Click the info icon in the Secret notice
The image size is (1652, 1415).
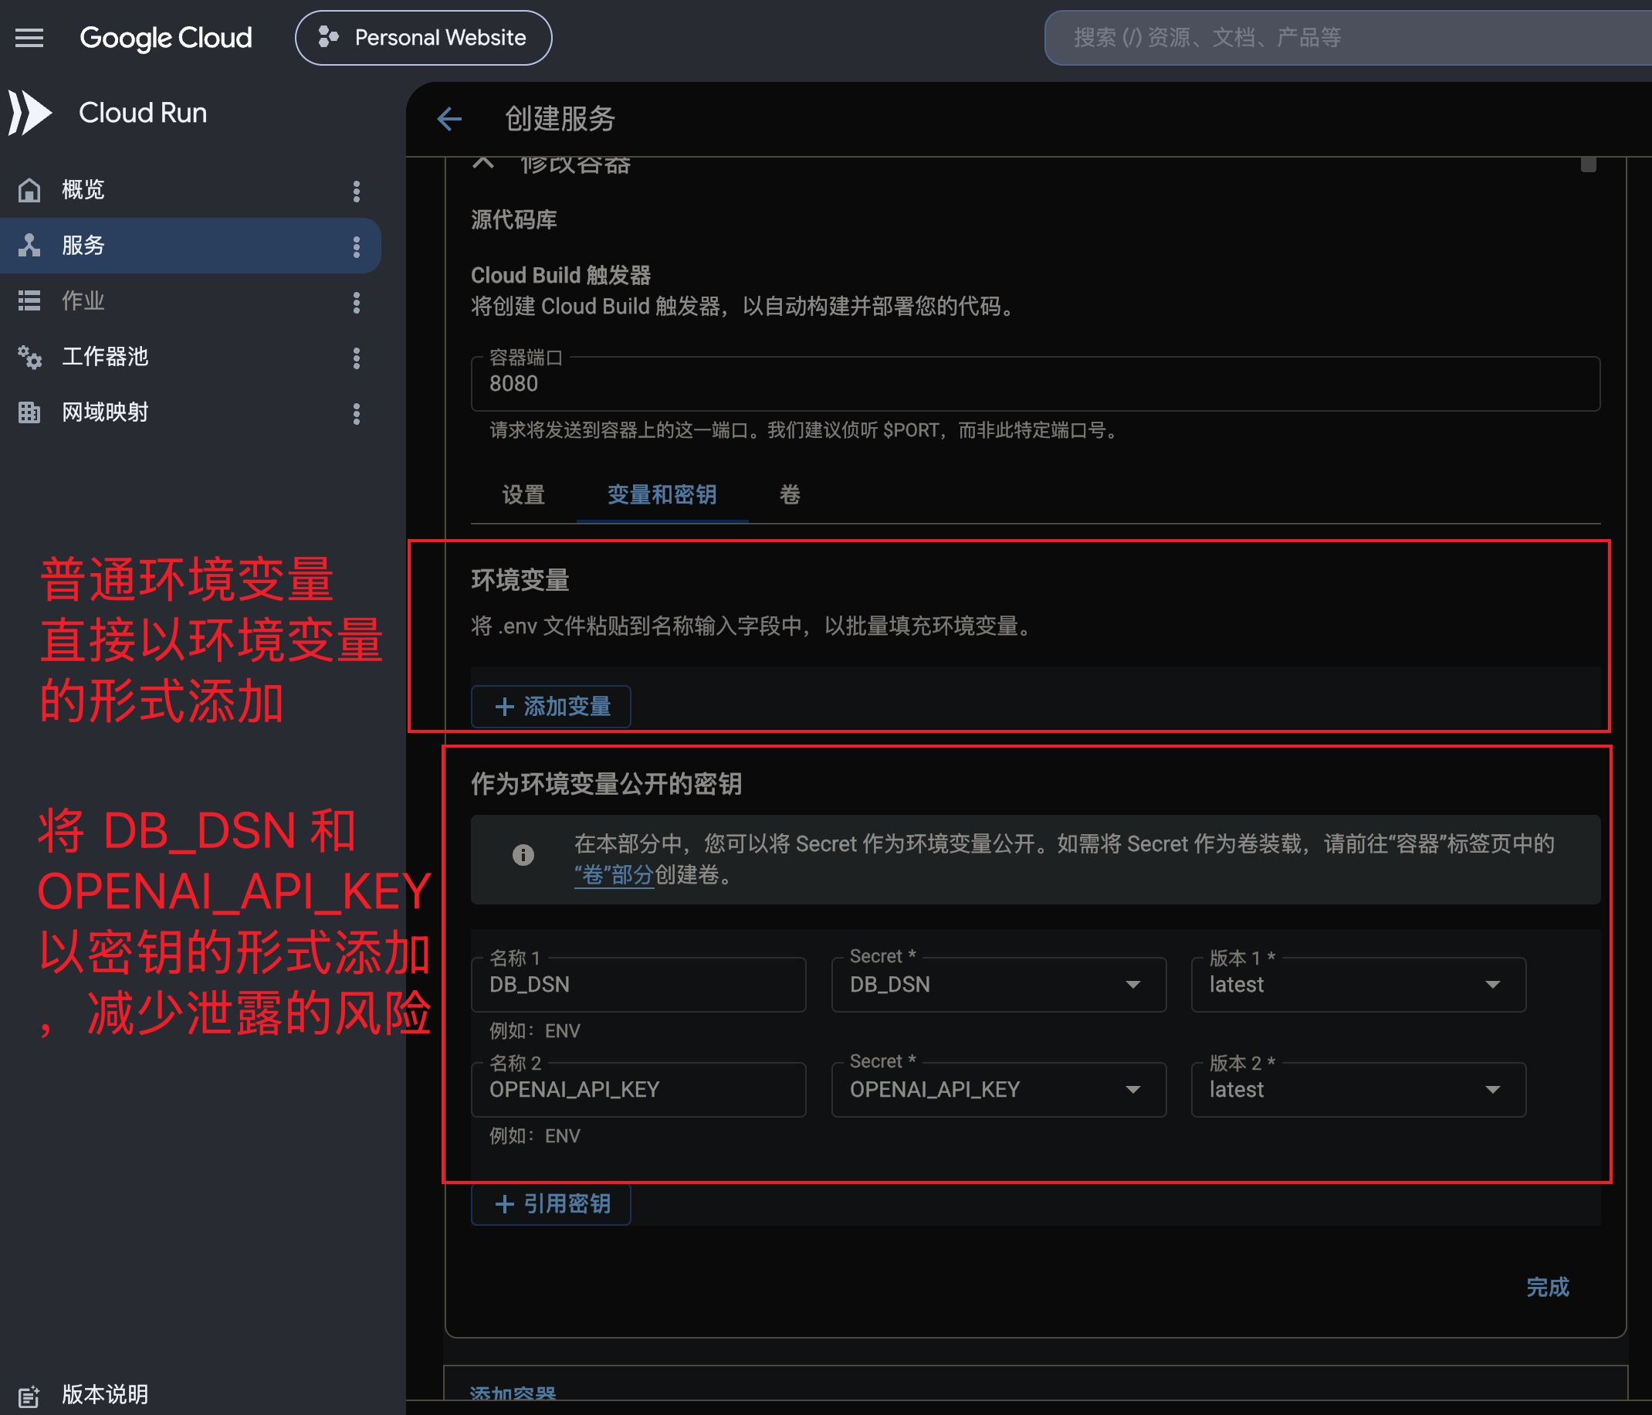point(523,855)
